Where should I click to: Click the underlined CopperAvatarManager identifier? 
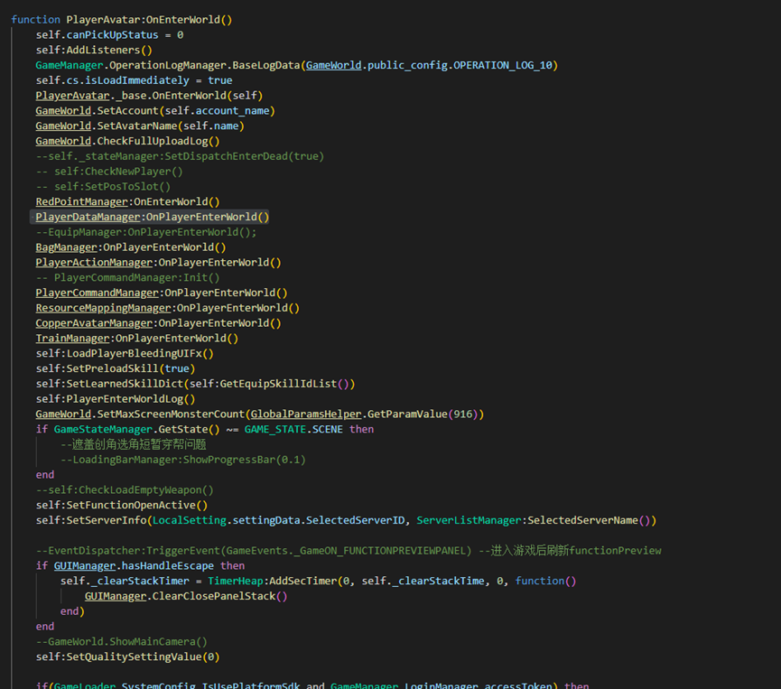point(94,322)
